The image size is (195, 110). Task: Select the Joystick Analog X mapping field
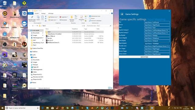(x=157, y=30)
